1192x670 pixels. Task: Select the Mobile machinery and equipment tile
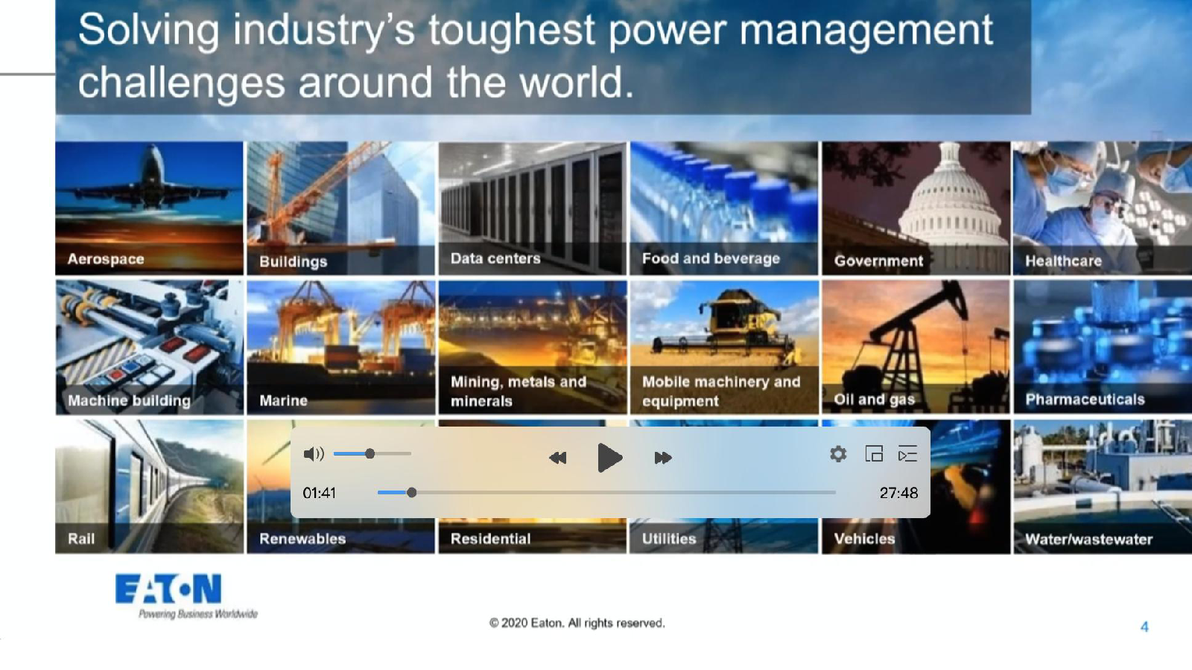point(723,347)
